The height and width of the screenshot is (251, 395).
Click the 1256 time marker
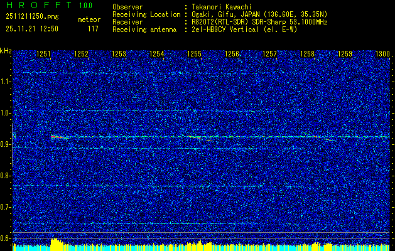(232, 54)
